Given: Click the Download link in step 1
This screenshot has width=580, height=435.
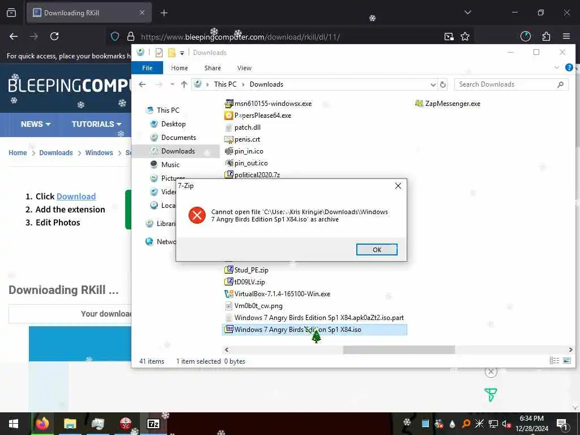Looking at the screenshot, I should (76, 197).
